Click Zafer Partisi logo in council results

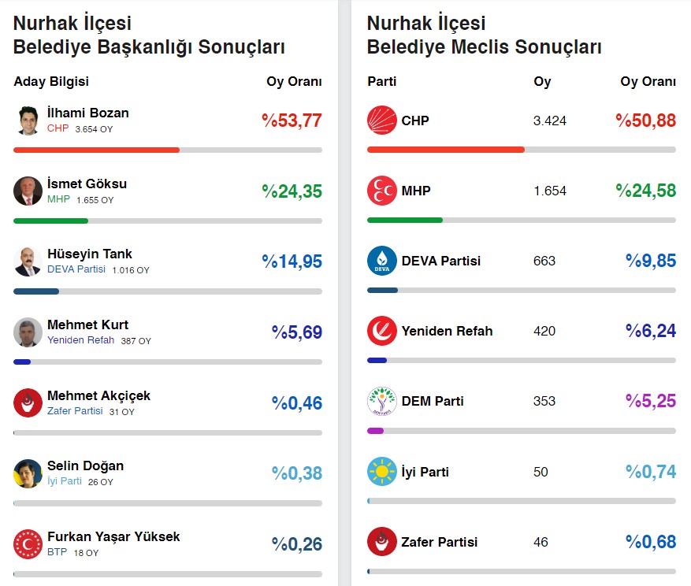coord(382,542)
